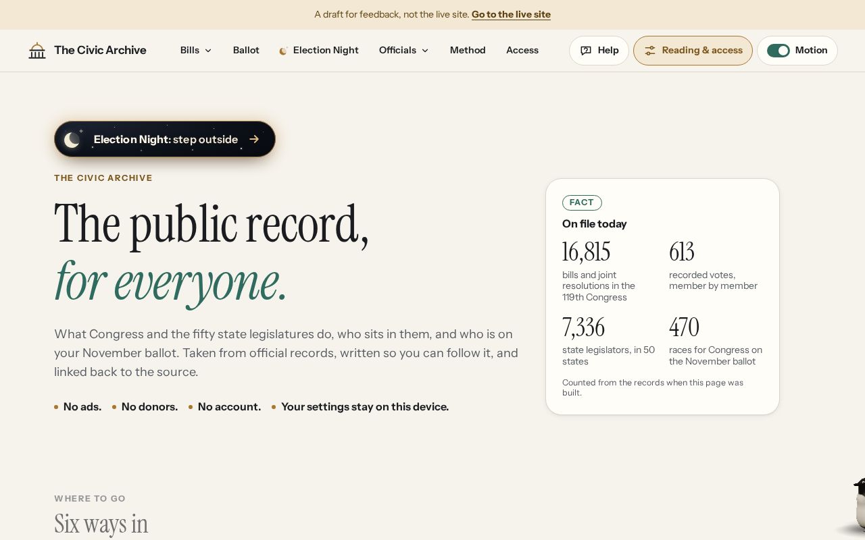The image size is (865, 540).
Task: Click the 'Six ways in' heading
Action: click(101, 524)
